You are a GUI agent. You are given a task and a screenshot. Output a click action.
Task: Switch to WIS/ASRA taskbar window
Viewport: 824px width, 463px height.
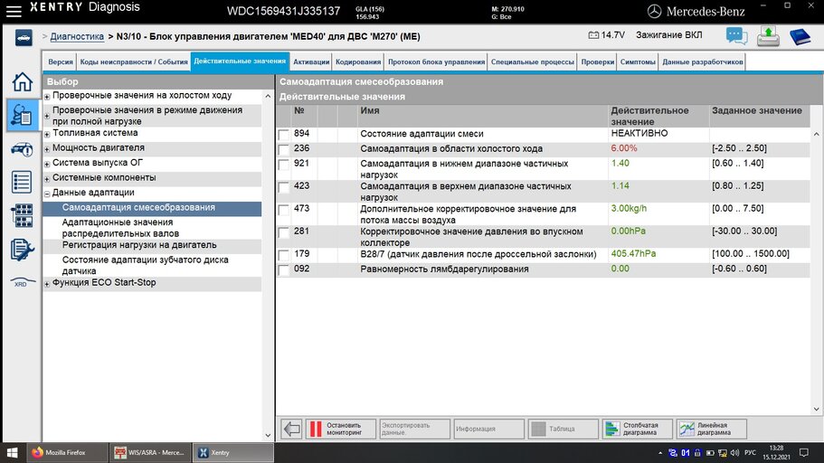150,452
